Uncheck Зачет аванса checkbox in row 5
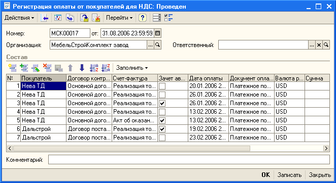Image resolution: width=336 pixels, height=183 pixels. (162, 120)
